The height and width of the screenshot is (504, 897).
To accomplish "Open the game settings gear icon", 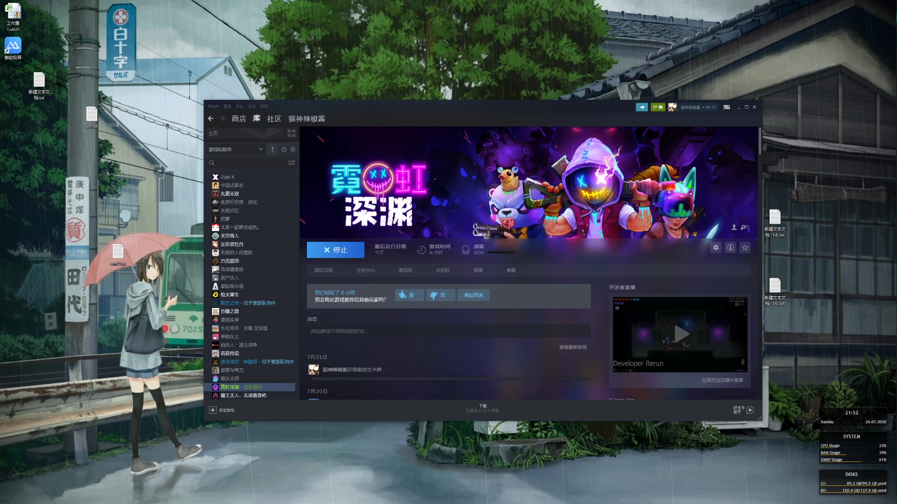I will coord(716,248).
